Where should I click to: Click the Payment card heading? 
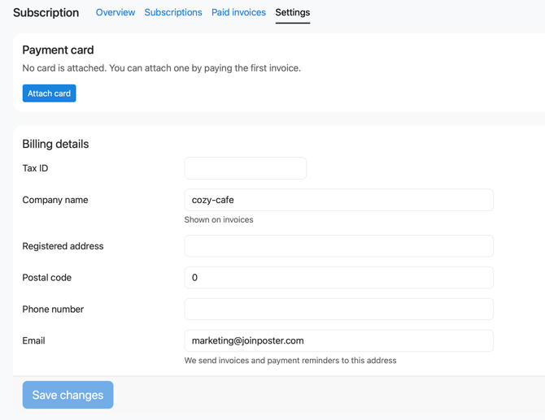(x=58, y=50)
